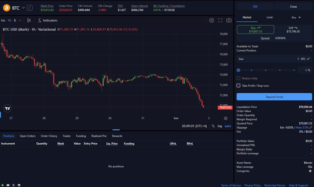The image size is (314, 187).
Task: Click the RPnL column header
Action: pos(190,144)
